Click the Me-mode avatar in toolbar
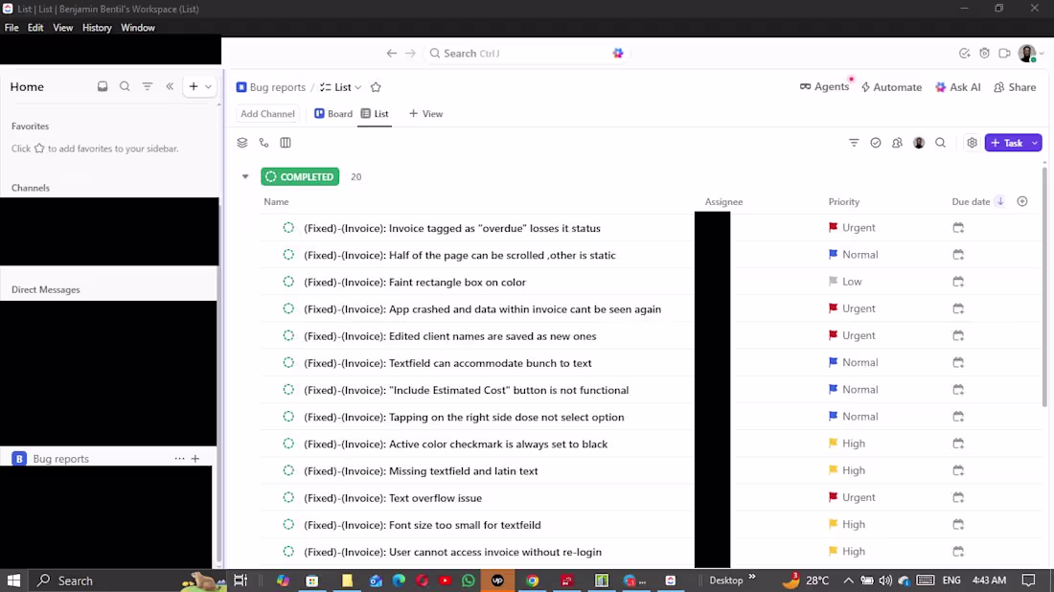The image size is (1054, 592). (x=919, y=143)
